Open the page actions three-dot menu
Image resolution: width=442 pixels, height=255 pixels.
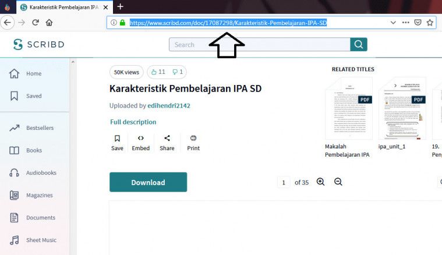pos(406,23)
